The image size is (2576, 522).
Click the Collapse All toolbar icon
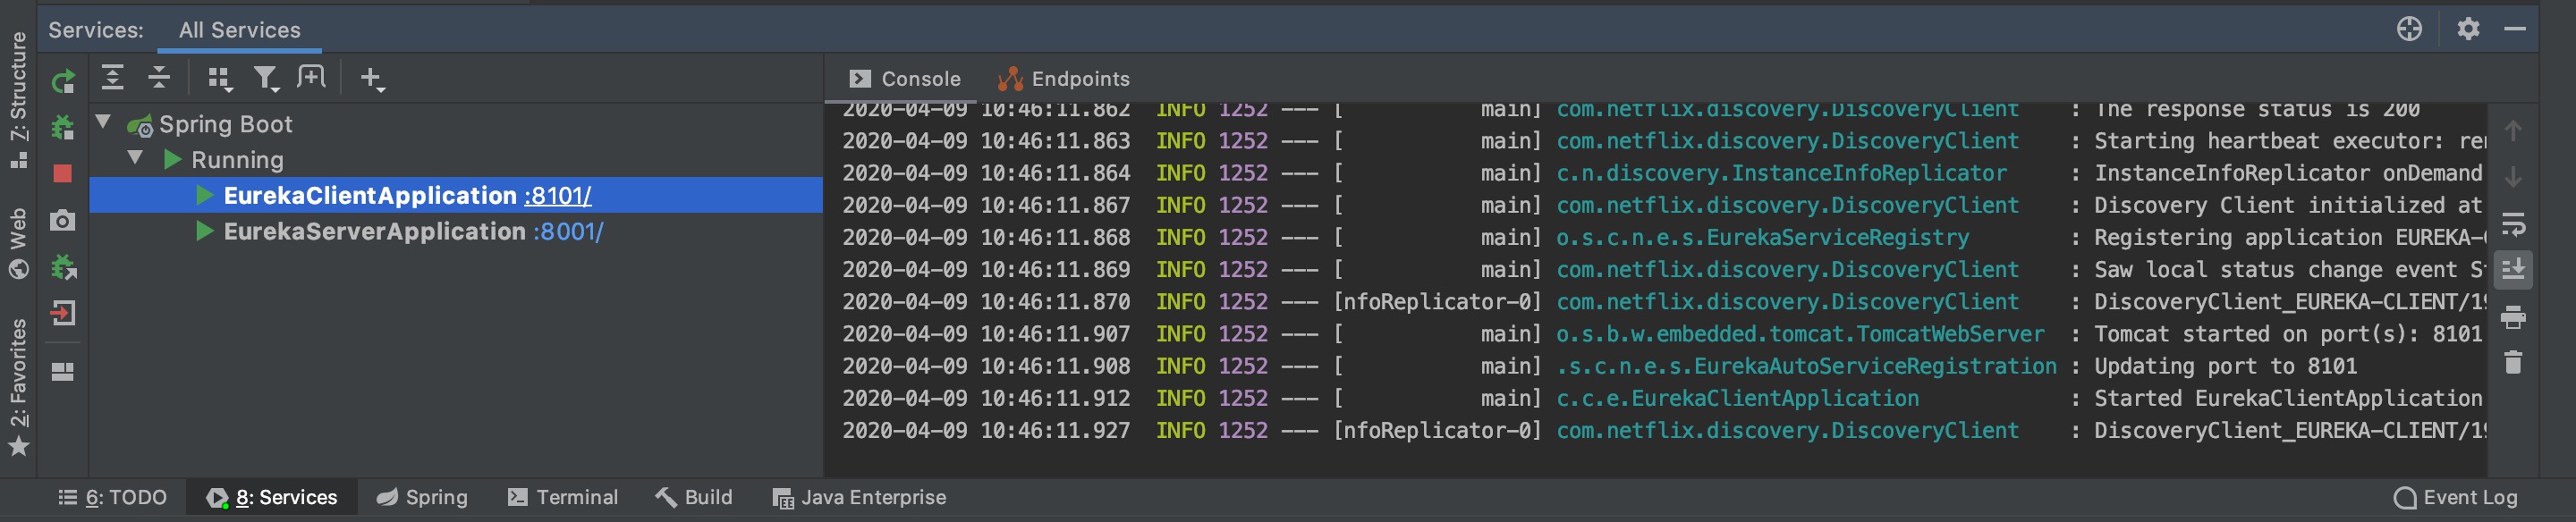(159, 78)
